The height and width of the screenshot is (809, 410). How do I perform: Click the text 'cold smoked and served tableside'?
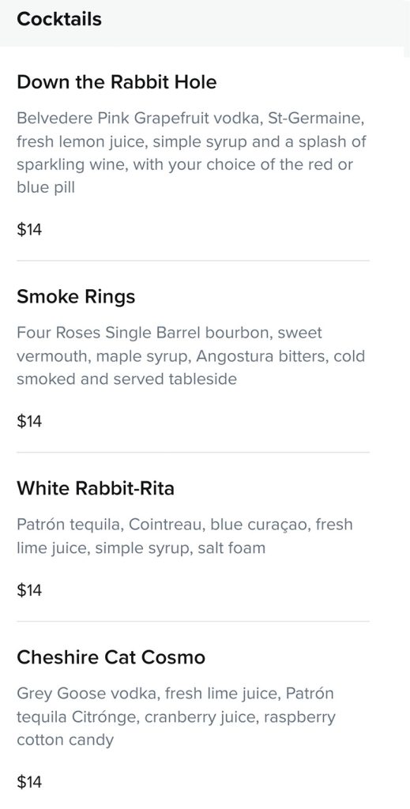(191, 367)
